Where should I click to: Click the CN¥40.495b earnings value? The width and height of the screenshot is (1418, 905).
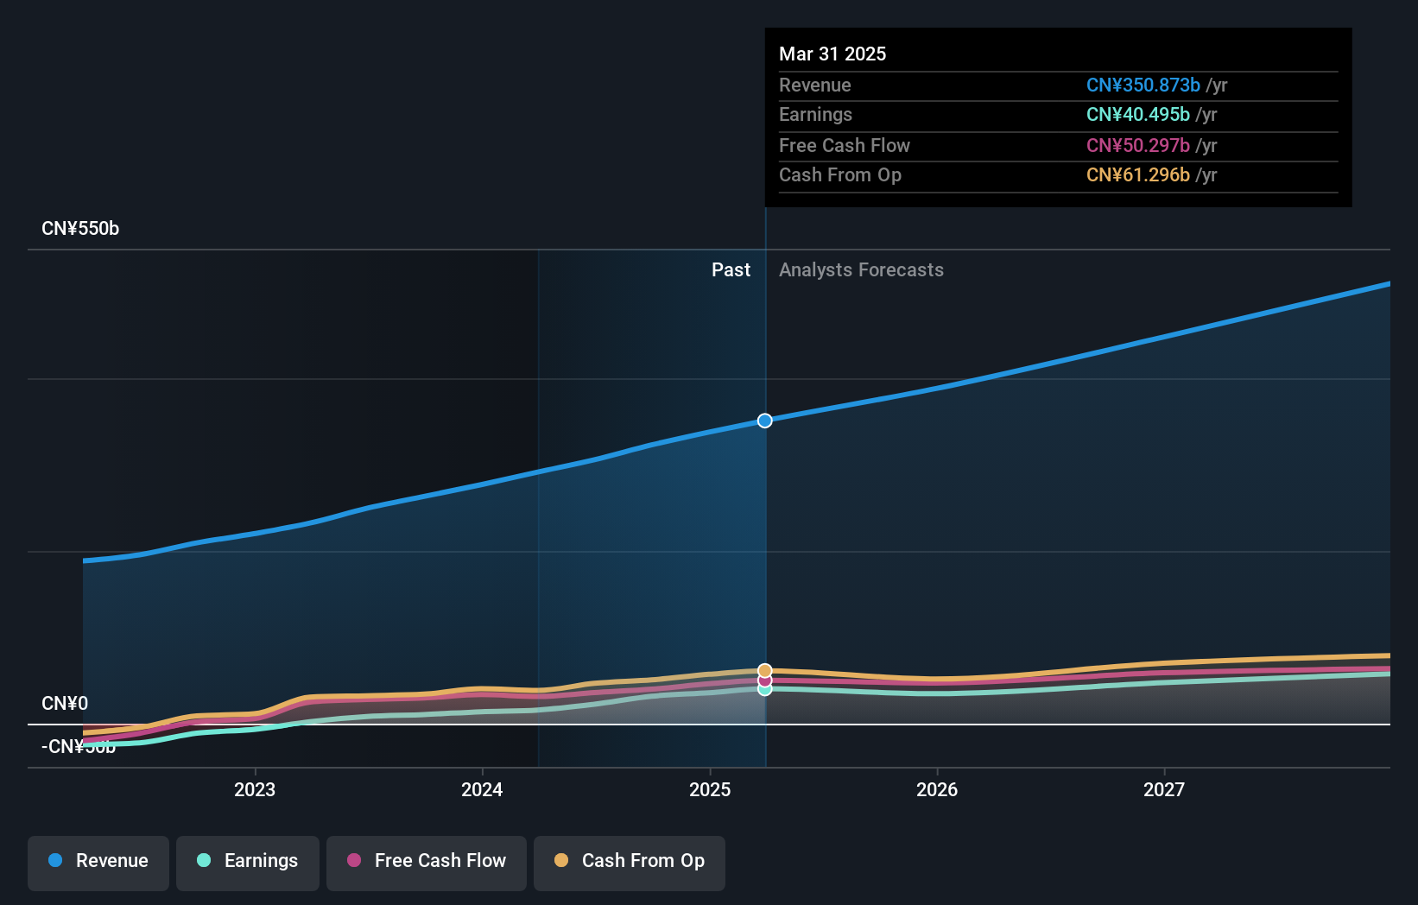click(x=1138, y=115)
